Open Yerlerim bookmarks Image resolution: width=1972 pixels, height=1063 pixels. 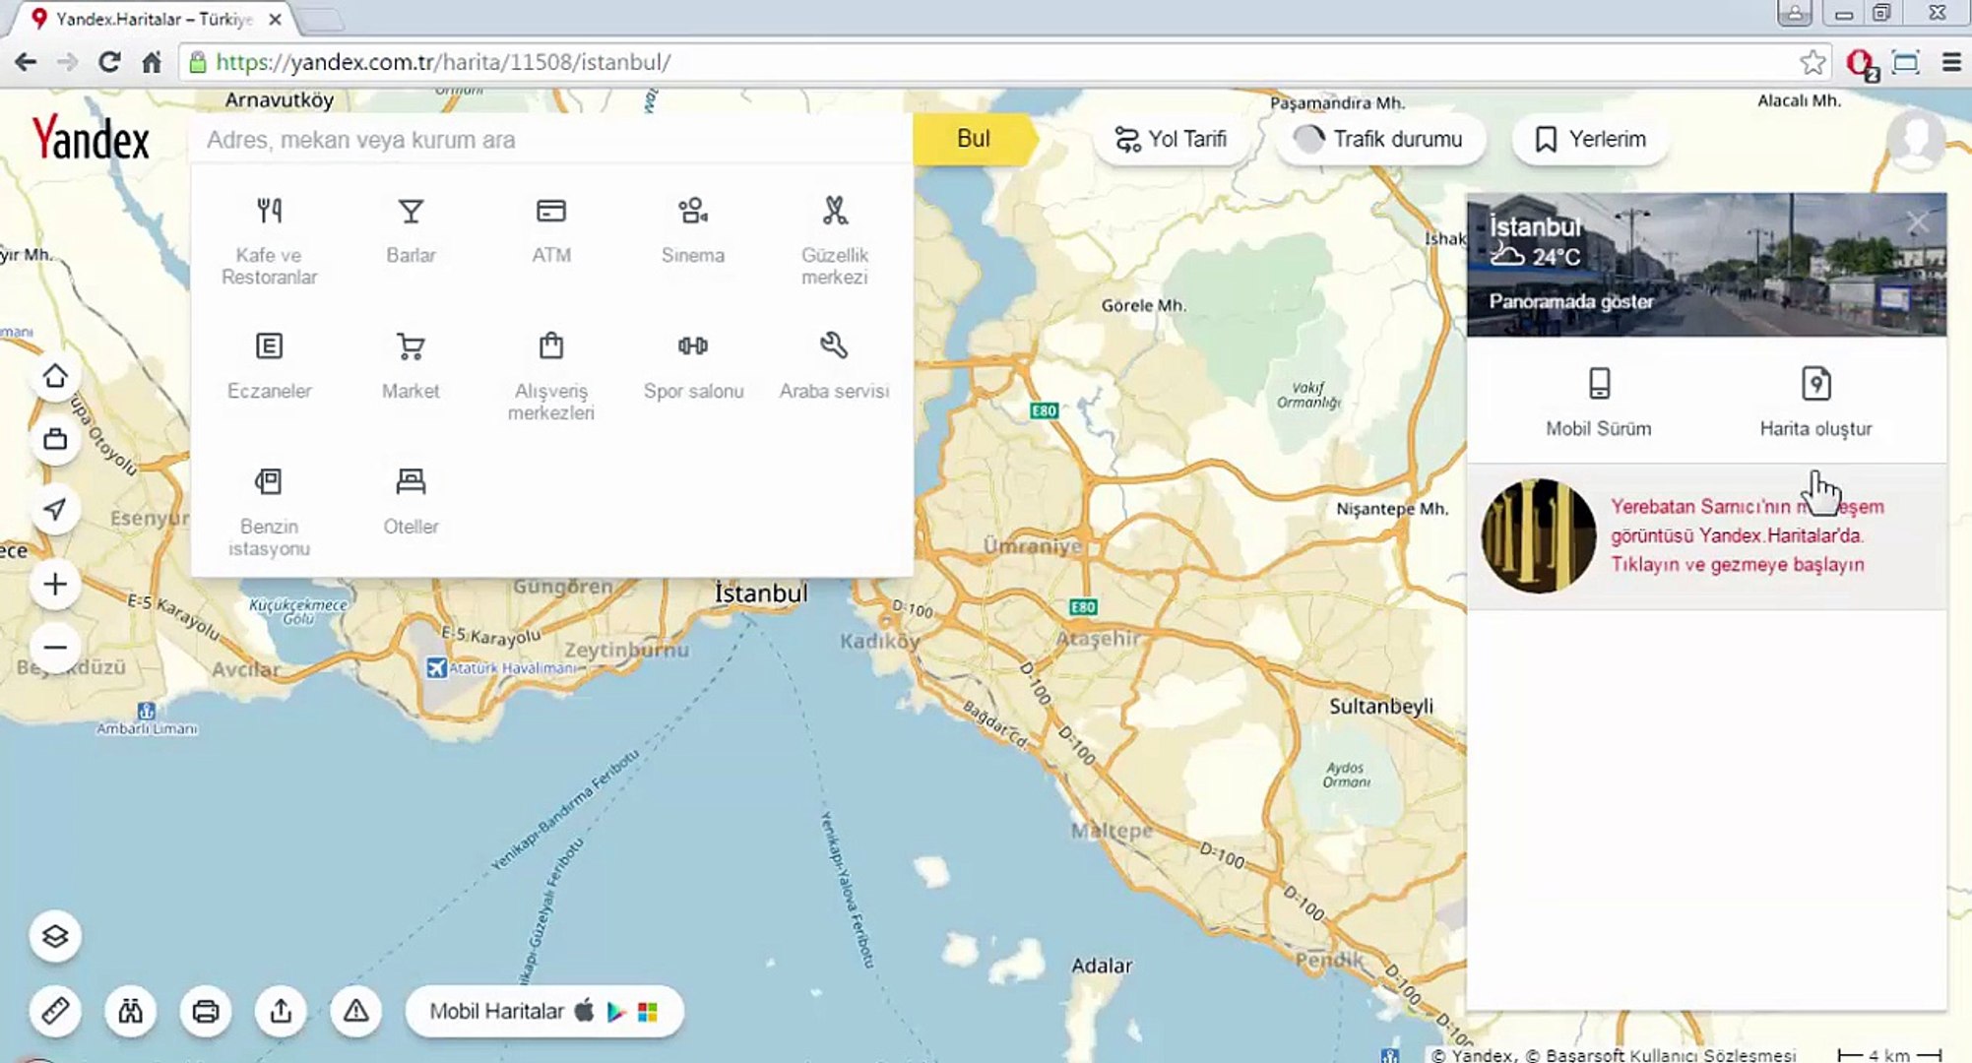[x=1590, y=139]
